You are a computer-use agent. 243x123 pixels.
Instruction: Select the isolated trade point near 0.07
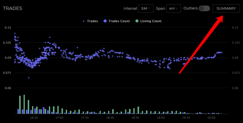pos(29,78)
